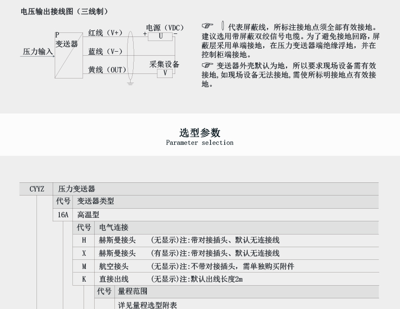The height and width of the screenshot is (309, 400).
Task: Select the CYYZ model code cell
Action: click(x=37, y=189)
